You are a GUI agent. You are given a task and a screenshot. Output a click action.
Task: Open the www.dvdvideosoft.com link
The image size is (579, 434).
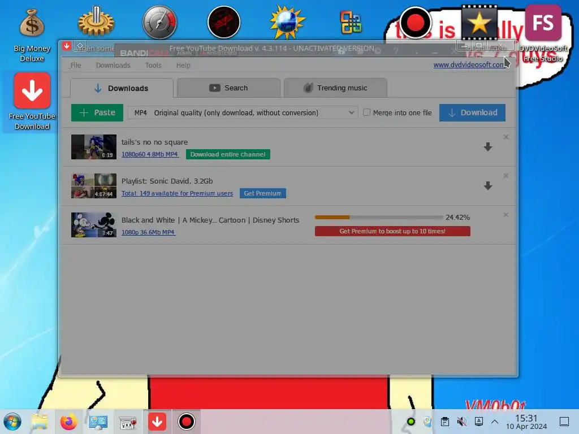coord(470,64)
